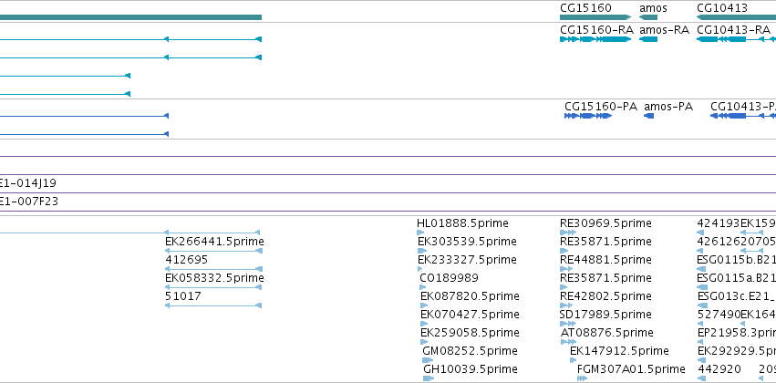The height and width of the screenshot is (383, 776).
Task: Click the CG10413-RA transcript glyph
Action: click(x=736, y=39)
